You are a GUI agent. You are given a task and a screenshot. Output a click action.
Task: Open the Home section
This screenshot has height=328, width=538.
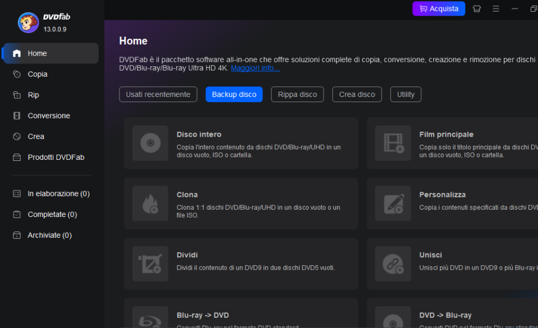(x=50, y=53)
